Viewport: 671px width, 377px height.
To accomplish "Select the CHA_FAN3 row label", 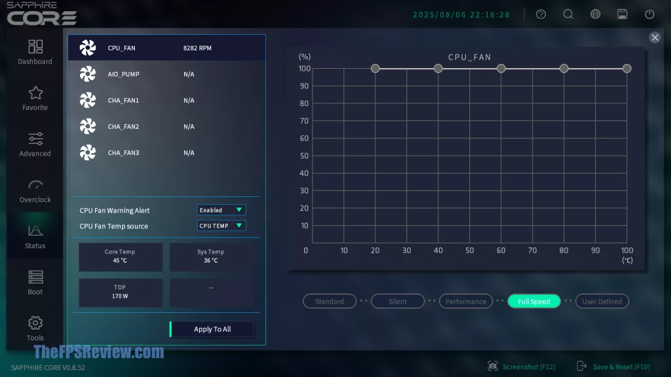I will pos(123,153).
